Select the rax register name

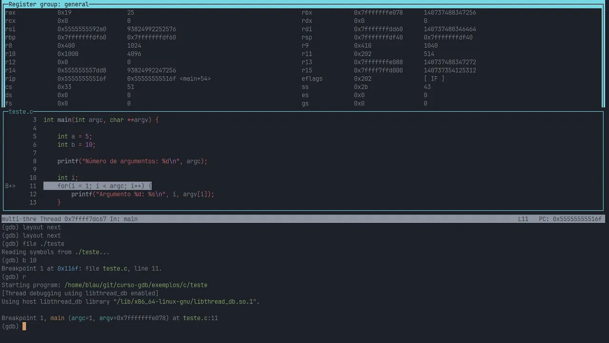[10, 13]
